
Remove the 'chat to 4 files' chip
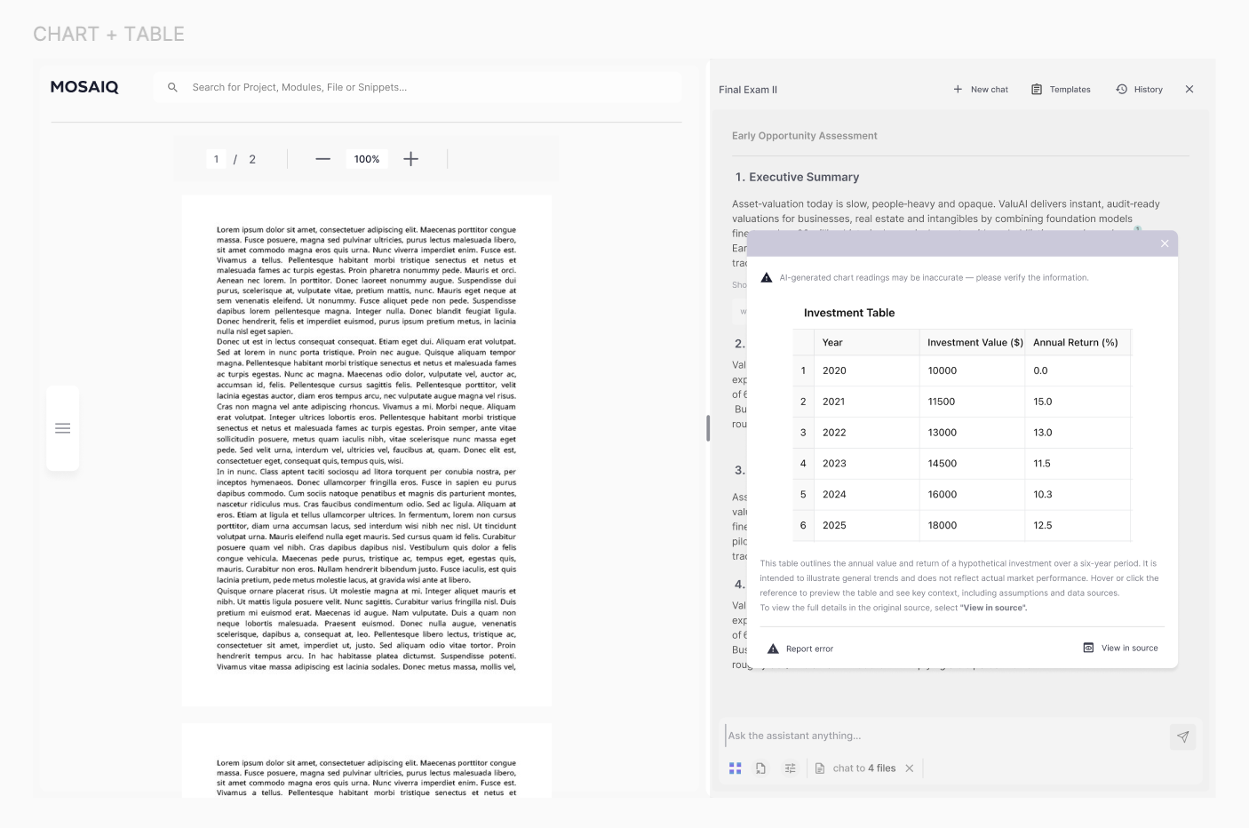[910, 768]
